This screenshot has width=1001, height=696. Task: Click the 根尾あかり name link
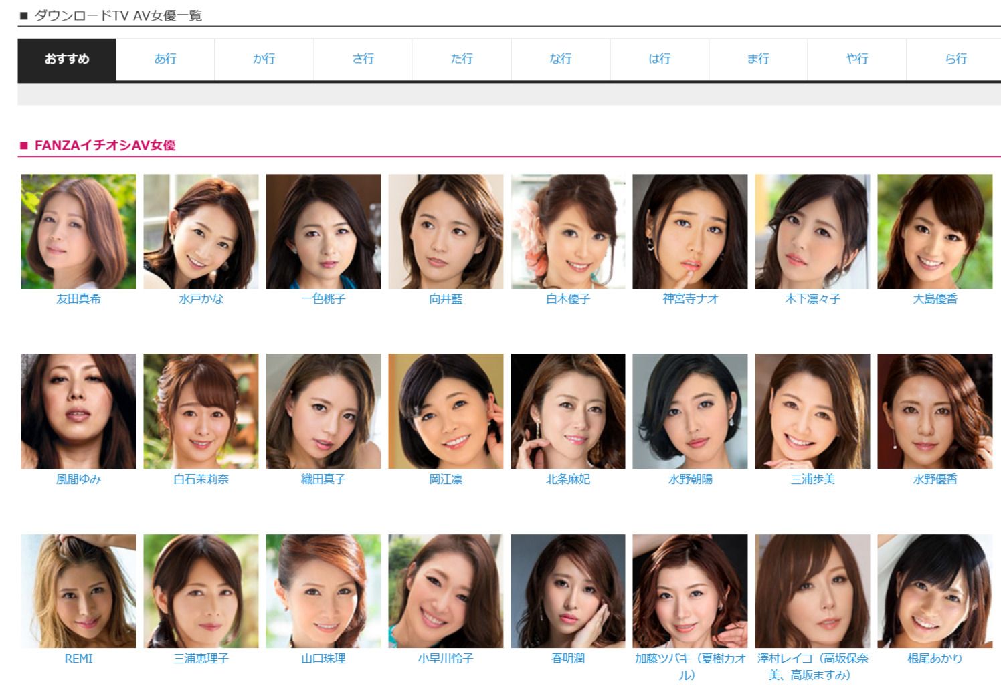[x=935, y=659]
